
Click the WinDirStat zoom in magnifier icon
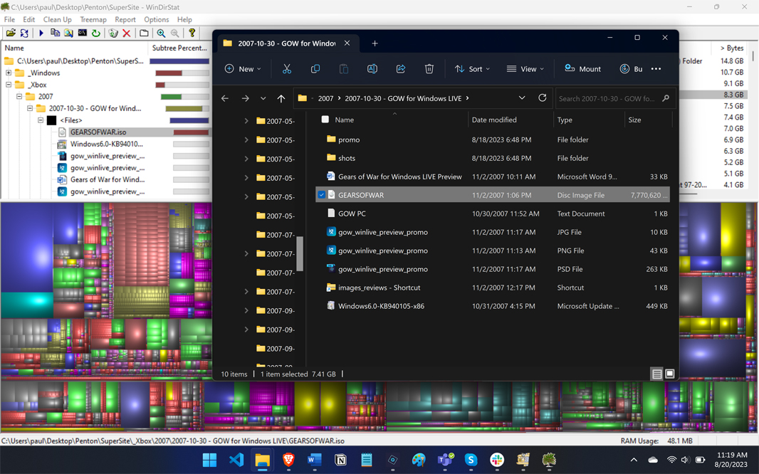(162, 33)
